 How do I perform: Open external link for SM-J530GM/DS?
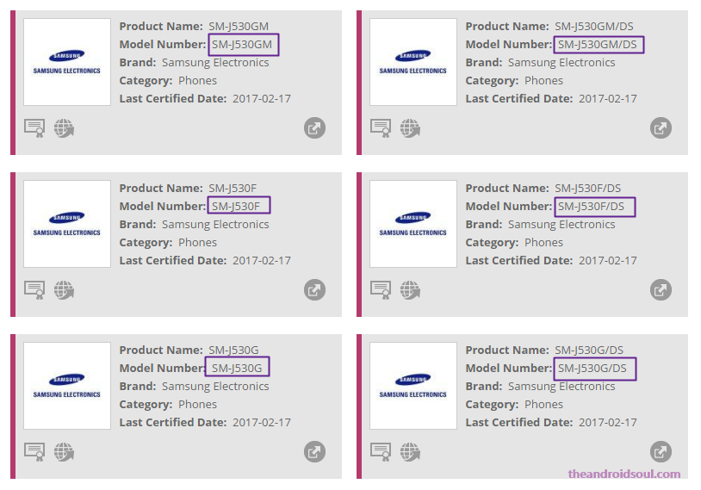(x=661, y=128)
